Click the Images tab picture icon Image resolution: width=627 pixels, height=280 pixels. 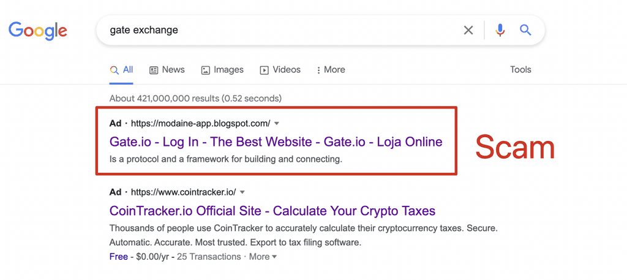pos(205,70)
